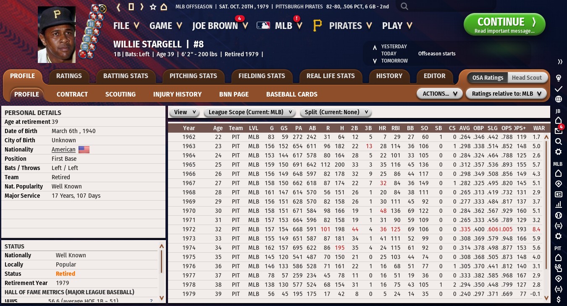567x306 pixels.
Task: Click the bar chart icon in the sidebar
Action: pyautogui.click(x=559, y=205)
